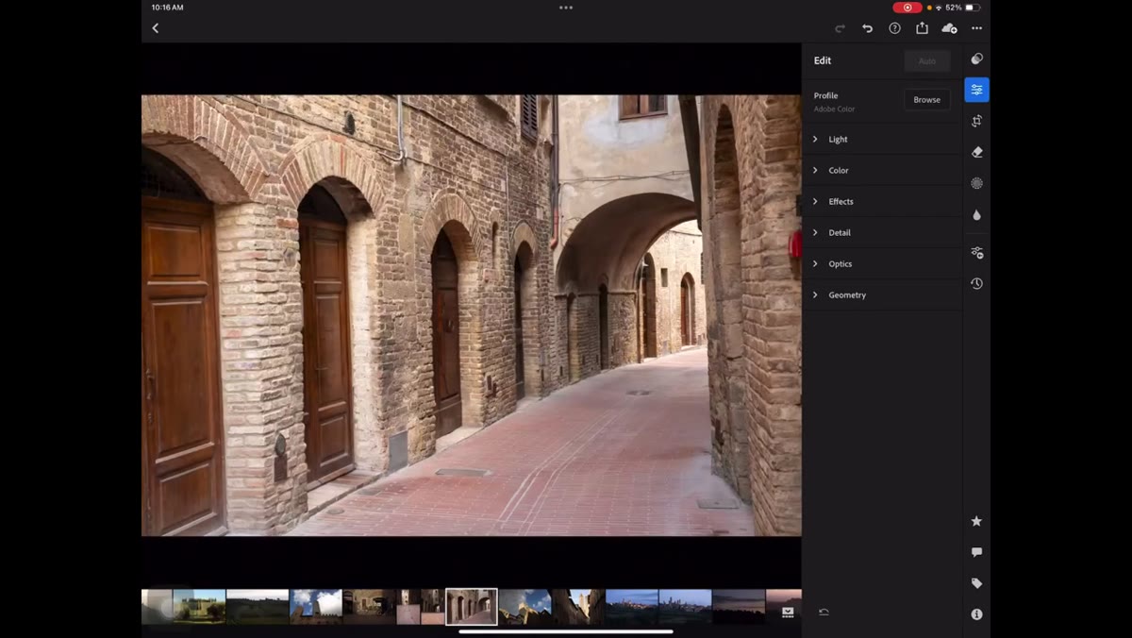Tap the Adobe Color profile text
The width and height of the screenshot is (1132, 638).
click(834, 109)
